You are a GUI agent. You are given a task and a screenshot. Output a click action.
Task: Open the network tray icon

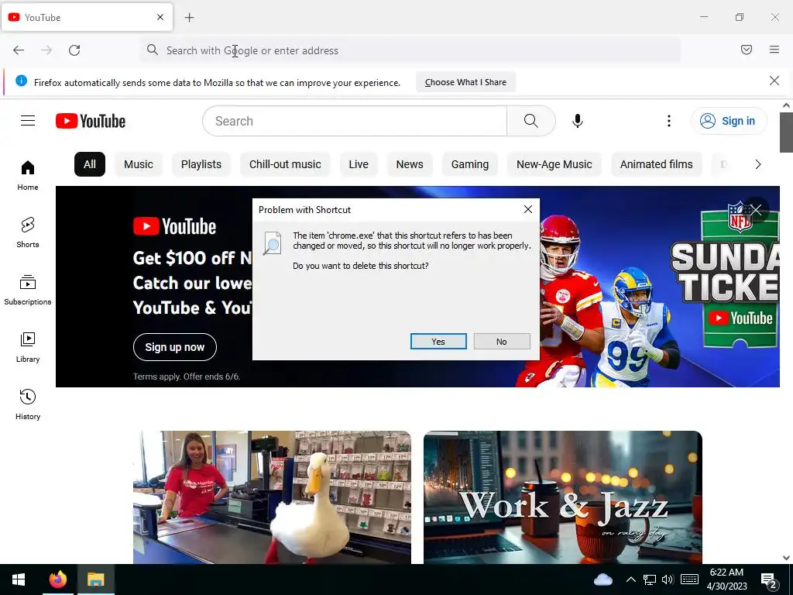point(650,580)
